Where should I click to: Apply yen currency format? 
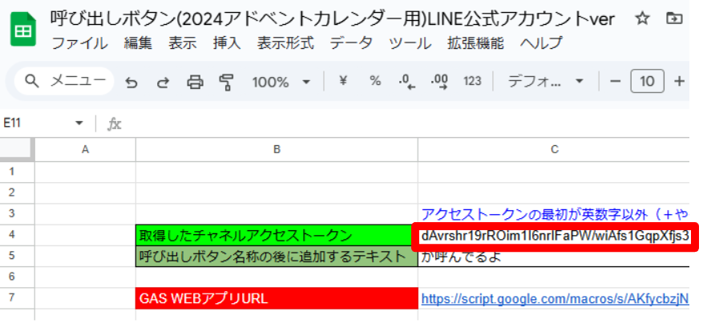343,81
